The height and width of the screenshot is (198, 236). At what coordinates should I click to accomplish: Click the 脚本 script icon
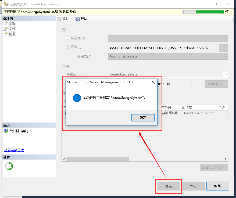[59, 19]
